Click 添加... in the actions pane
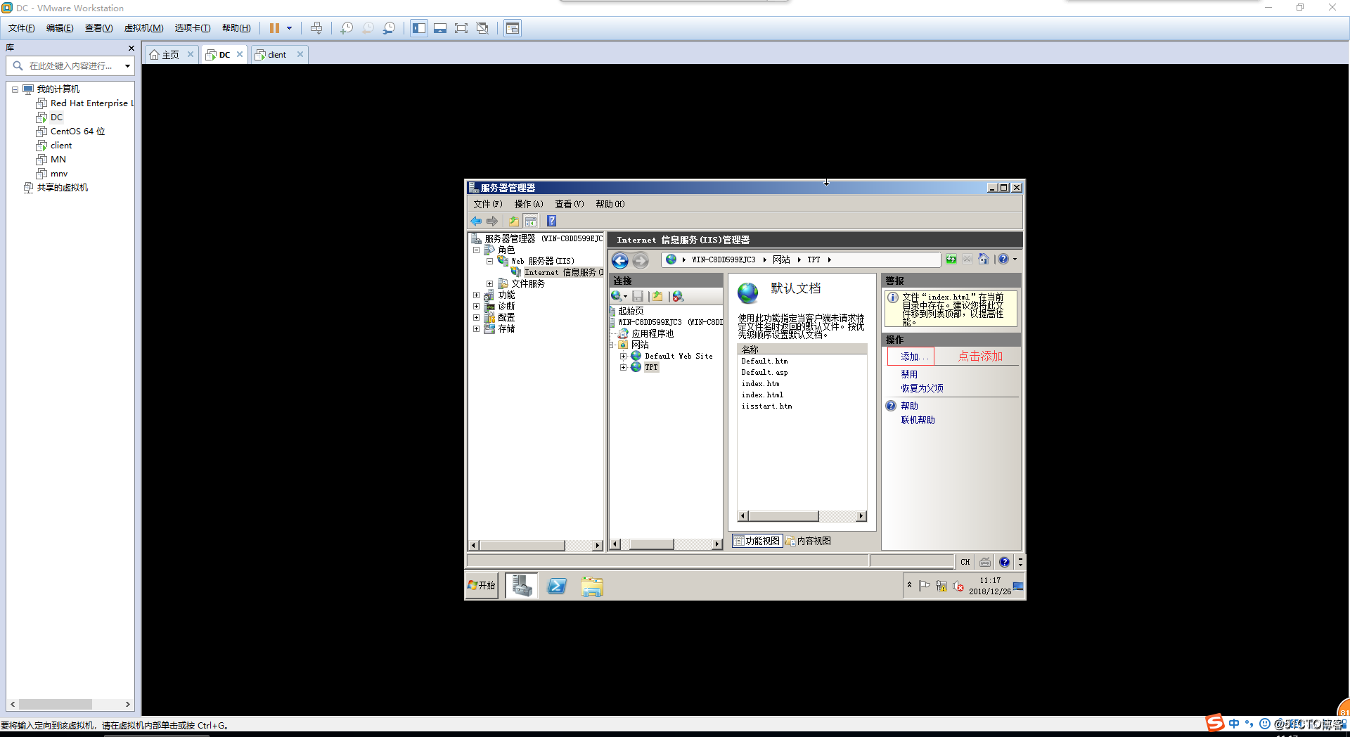Image resolution: width=1350 pixels, height=737 pixels. (x=915, y=357)
